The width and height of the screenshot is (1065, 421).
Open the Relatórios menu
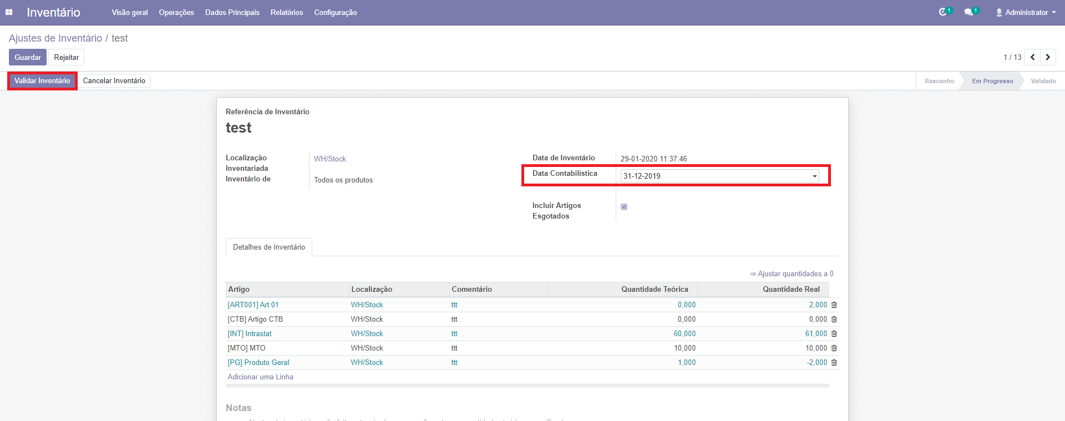click(287, 12)
